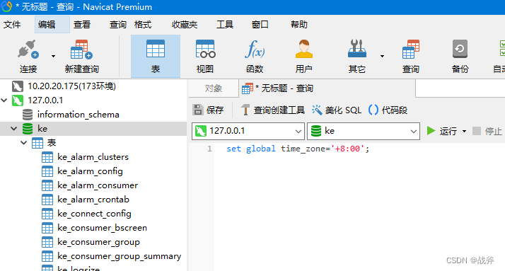The height and width of the screenshot is (271, 505).
Task: Select the Tables (表) node in tree
Action: tap(52, 143)
